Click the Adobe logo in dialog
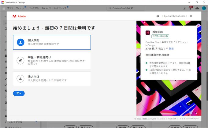 click(19, 16)
